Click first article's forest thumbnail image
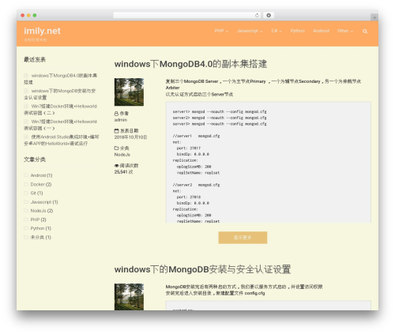395x334 pixels. pos(129,92)
